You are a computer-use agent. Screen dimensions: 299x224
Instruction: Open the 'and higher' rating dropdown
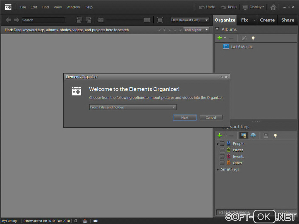click(196, 30)
